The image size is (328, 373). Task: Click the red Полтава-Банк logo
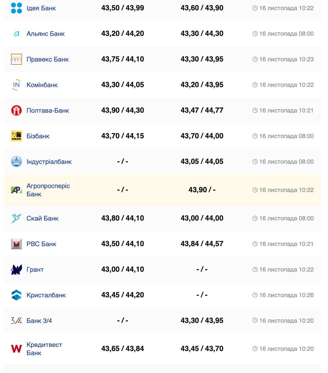(16, 110)
